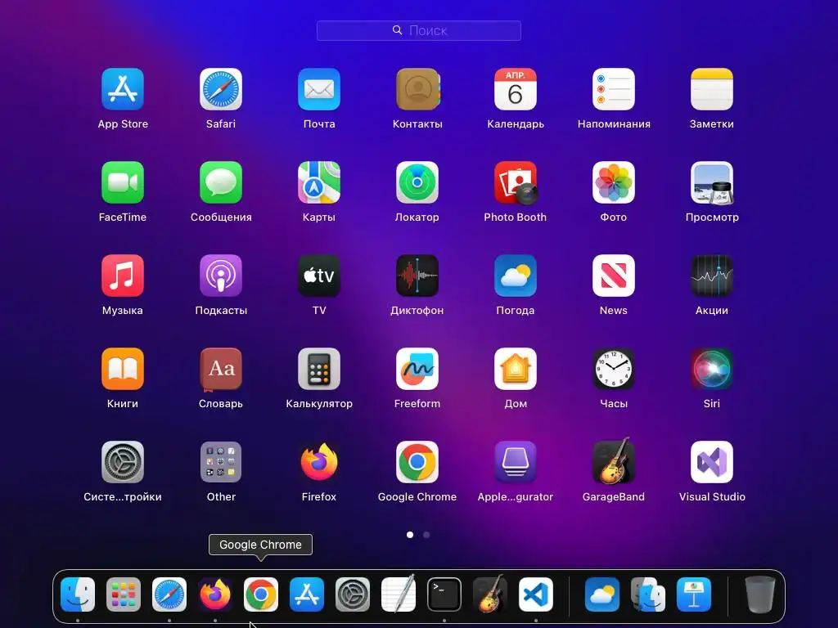Open the Дом home app
The height and width of the screenshot is (628, 838).
coord(516,369)
